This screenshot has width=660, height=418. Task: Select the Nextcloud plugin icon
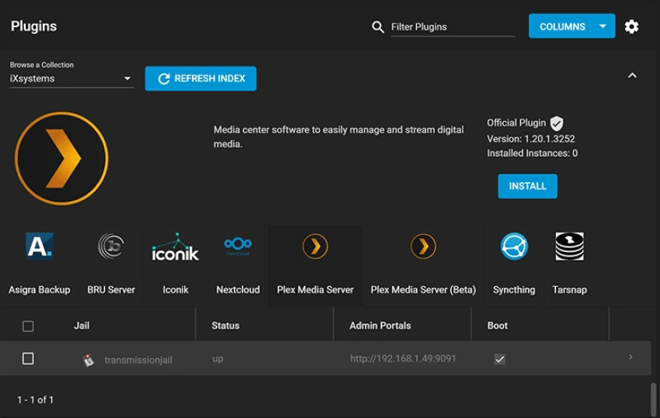pyautogui.click(x=238, y=246)
